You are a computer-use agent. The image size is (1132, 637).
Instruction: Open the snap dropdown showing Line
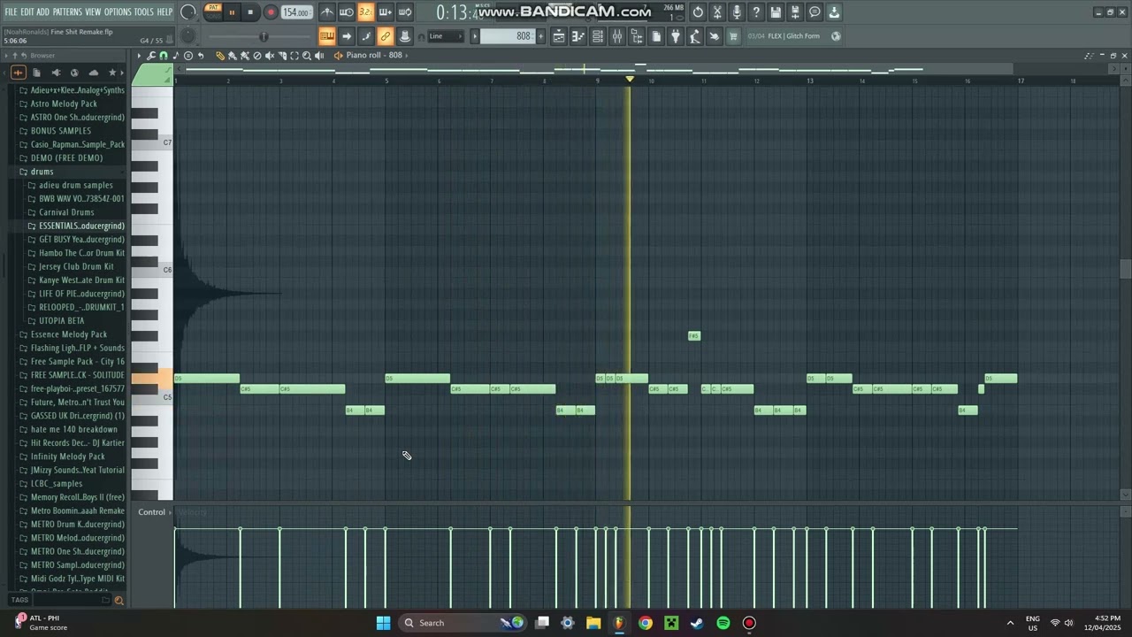pos(446,36)
